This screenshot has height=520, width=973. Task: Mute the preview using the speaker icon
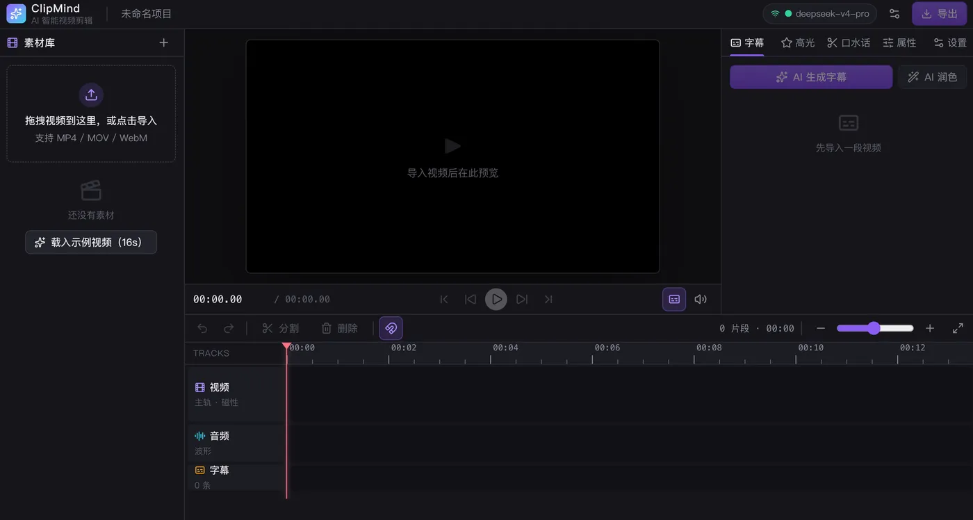(x=701, y=299)
